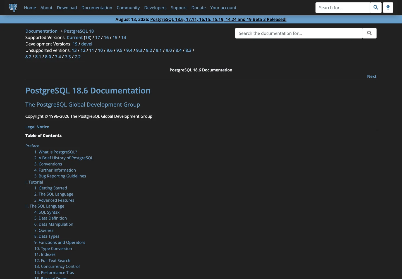Select the Current supported version link
Screen dimensions: 402x279
75,37
